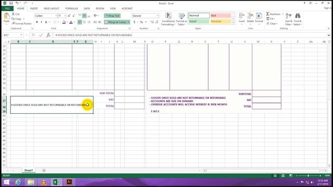Viewport: 333px width, 187px height.
Task: Click the Redo arrow icon
Action: [x=25, y=3]
